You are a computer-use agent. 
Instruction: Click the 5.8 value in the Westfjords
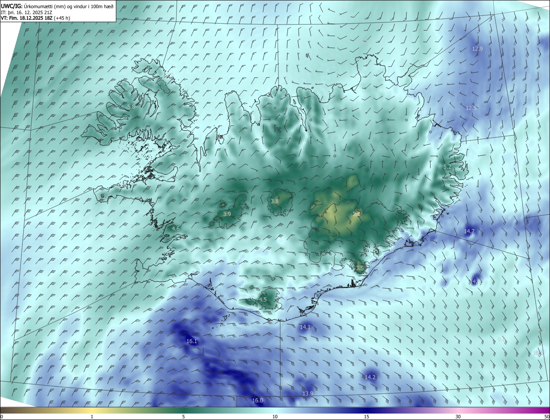(x=131, y=106)
